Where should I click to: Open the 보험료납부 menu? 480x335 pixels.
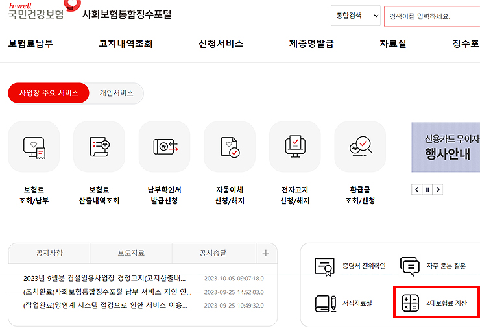tap(30, 44)
